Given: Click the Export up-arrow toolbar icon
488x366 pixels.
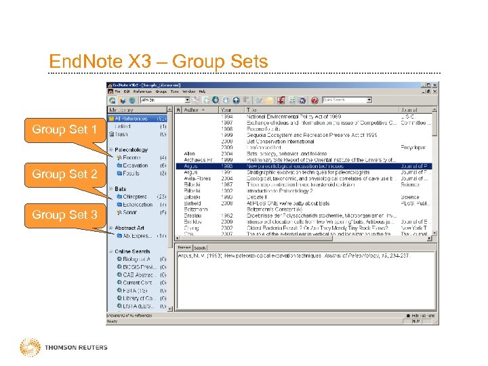Looking at the screenshot, I should click(237, 100).
